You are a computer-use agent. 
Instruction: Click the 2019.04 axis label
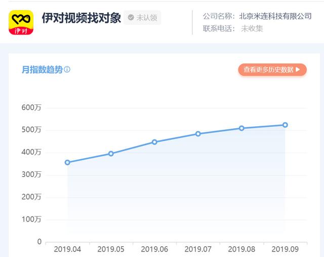pos(67,249)
